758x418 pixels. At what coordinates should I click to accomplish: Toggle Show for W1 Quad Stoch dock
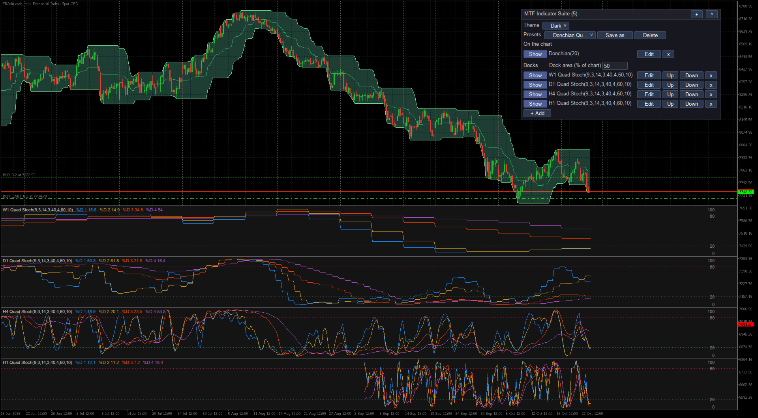click(x=535, y=75)
